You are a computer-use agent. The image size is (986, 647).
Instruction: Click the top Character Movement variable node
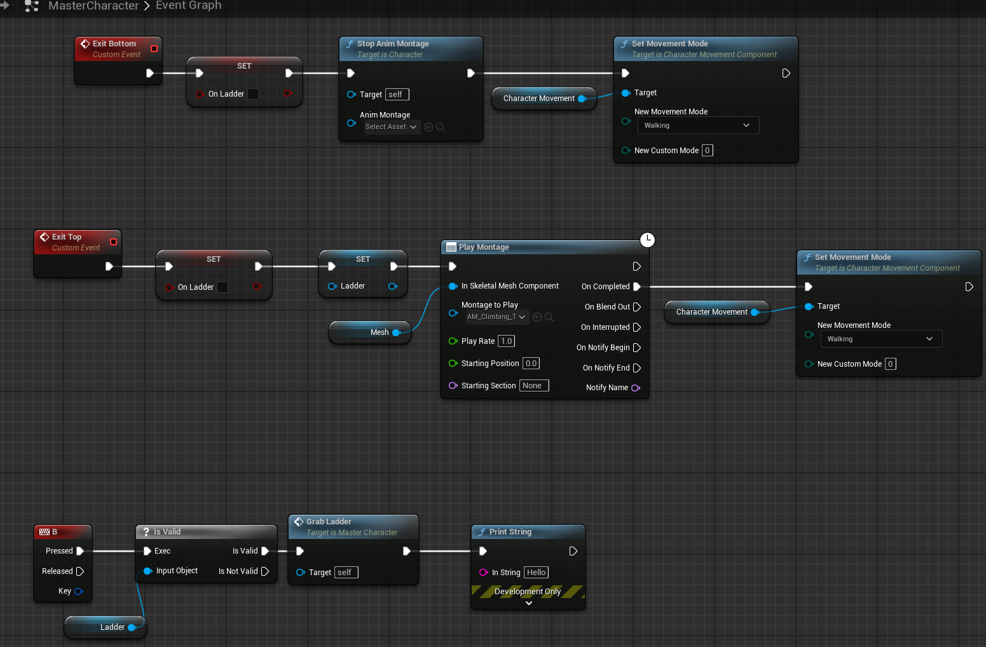point(544,99)
